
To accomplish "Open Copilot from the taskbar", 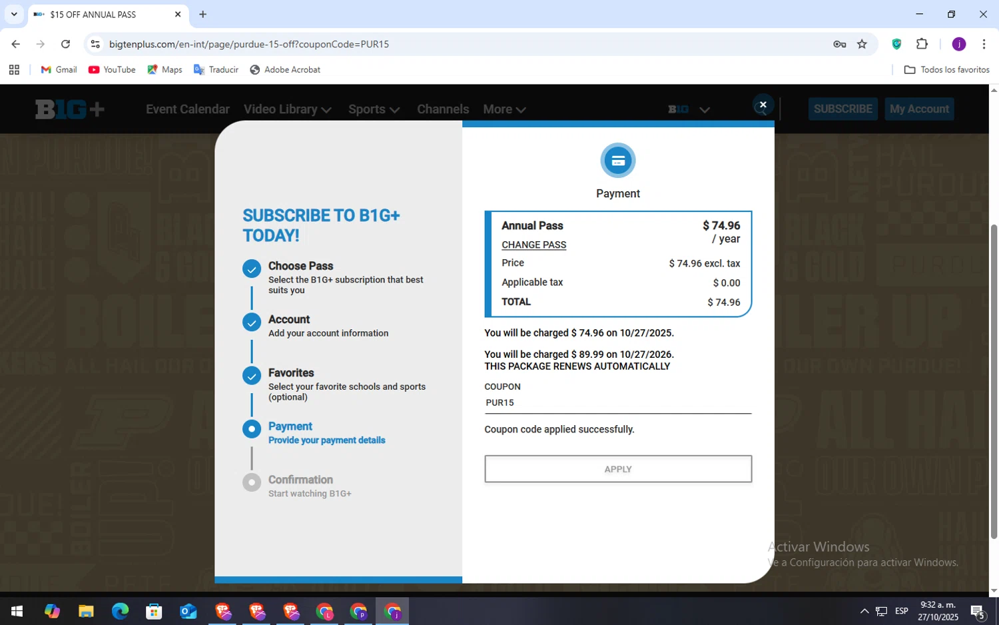I will [52, 611].
